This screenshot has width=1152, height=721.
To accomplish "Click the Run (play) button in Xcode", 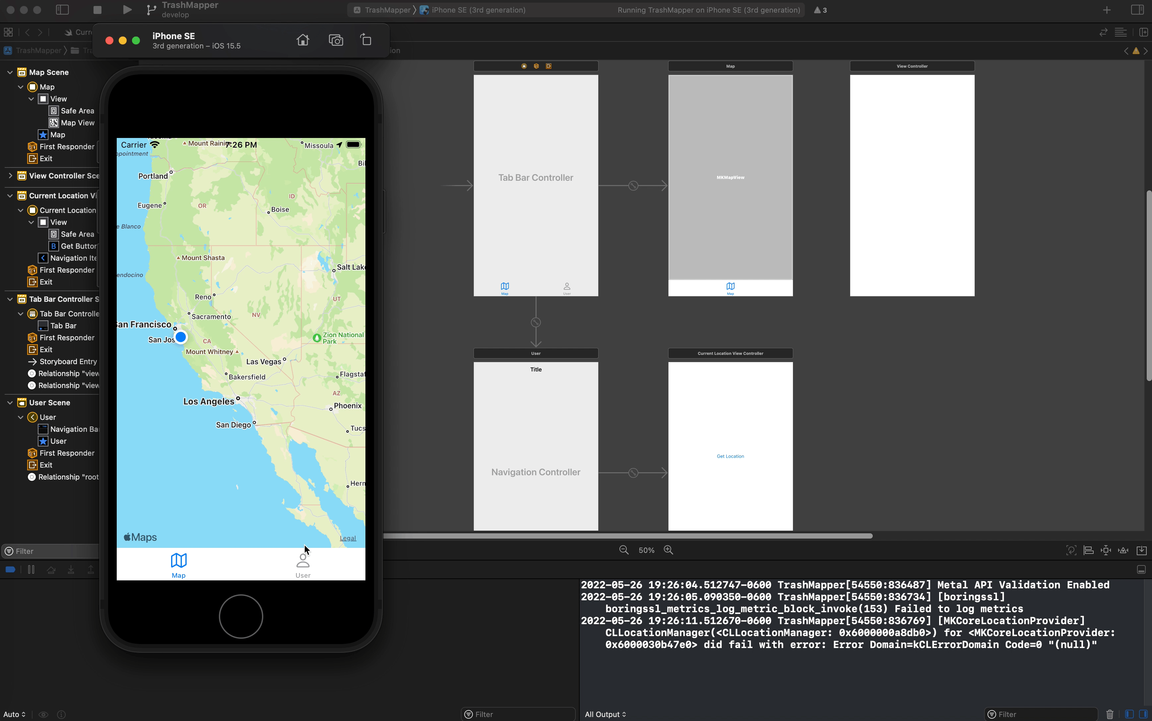I will pyautogui.click(x=127, y=10).
